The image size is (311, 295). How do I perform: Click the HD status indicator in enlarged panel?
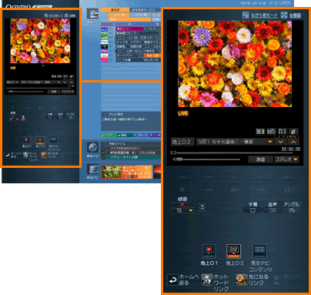point(271,131)
